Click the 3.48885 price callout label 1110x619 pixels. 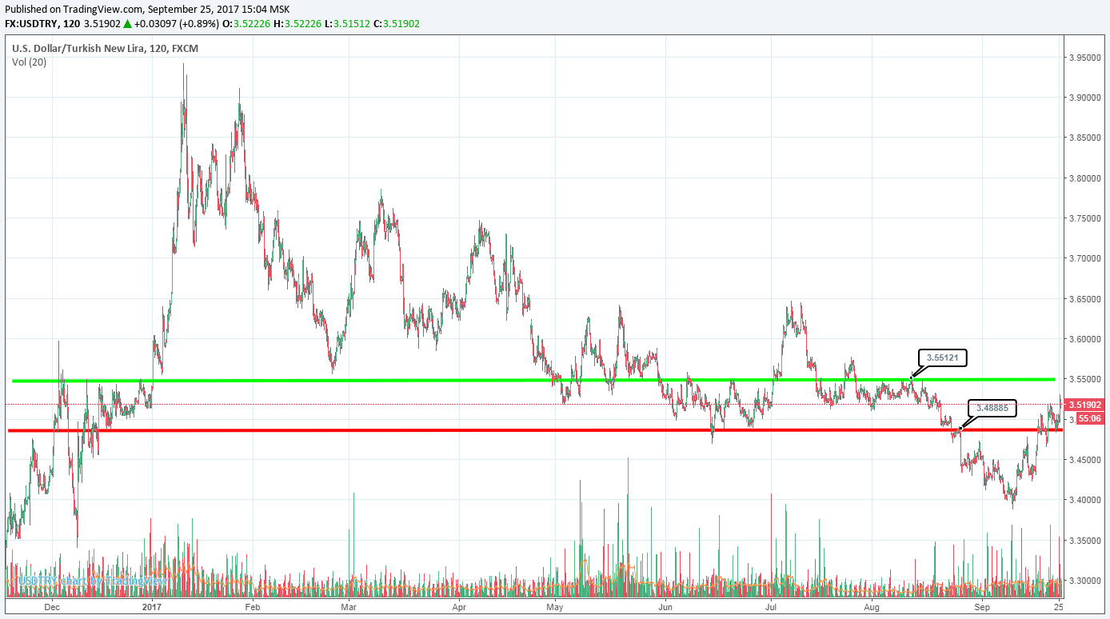point(992,408)
